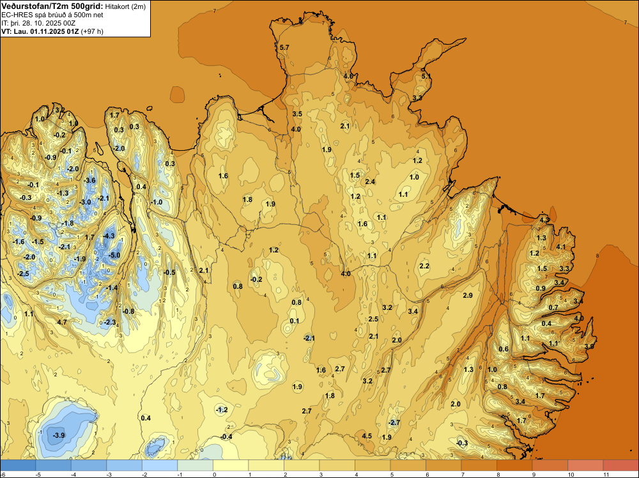The width and height of the screenshot is (639, 478).
Task: Click the line 'EC-HRES spá brúuð á 500m net'
Action: [x=52, y=15]
